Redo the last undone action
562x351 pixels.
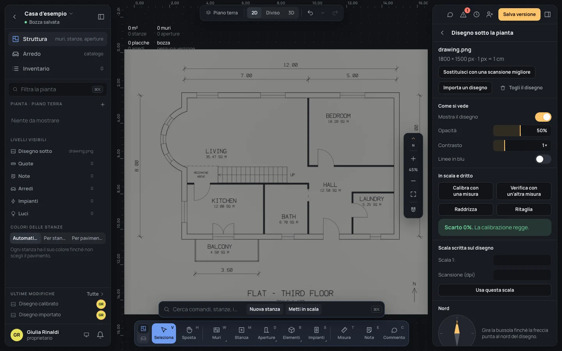coord(335,13)
